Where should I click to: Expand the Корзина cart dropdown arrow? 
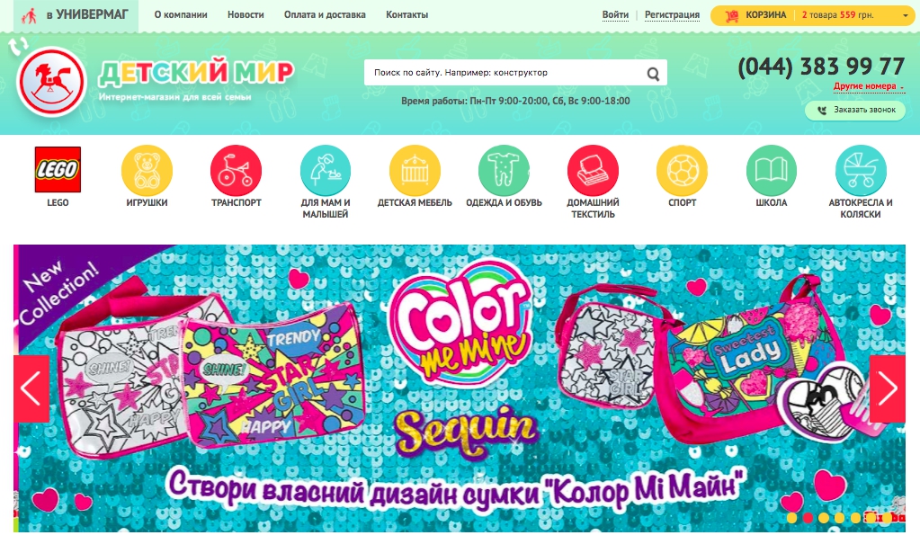pos(906,16)
